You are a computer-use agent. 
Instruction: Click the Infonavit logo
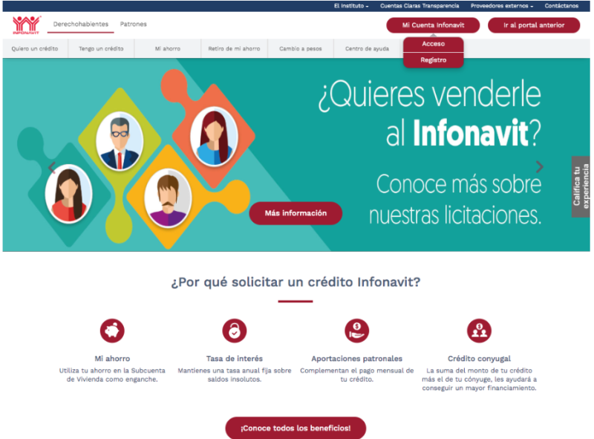pos(26,25)
